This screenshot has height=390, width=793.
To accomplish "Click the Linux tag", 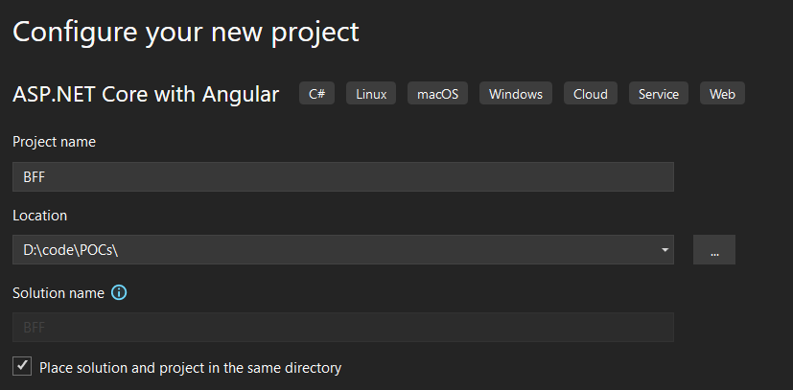I will tap(371, 94).
